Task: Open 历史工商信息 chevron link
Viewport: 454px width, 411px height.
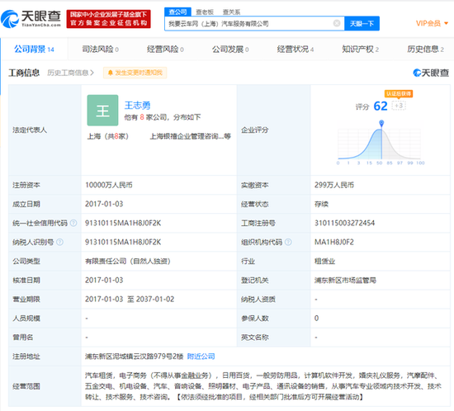Action: click(x=70, y=73)
